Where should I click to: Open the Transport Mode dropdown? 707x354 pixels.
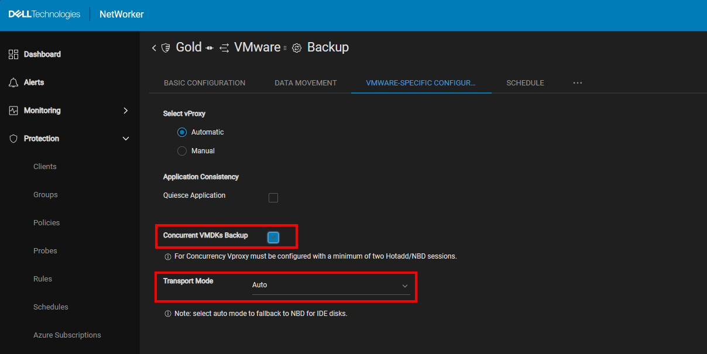click(x=331, y=285)
